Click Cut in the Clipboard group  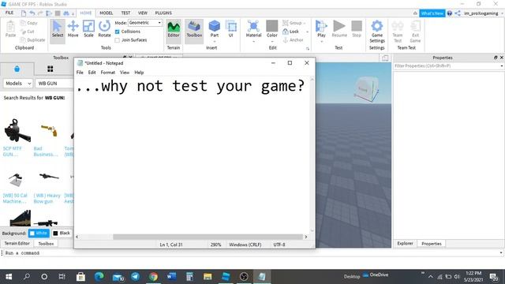point(28,32)
